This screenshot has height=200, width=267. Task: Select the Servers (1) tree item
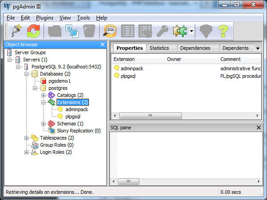coord(35,60)
